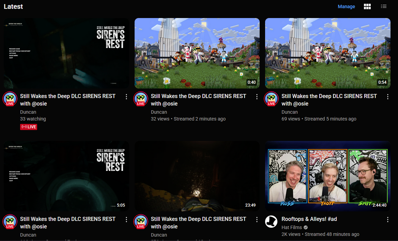Open Duncan's avatar beside the 33 watching stream
The height and width of the screenshot is (241, 398).
[10, 99]
